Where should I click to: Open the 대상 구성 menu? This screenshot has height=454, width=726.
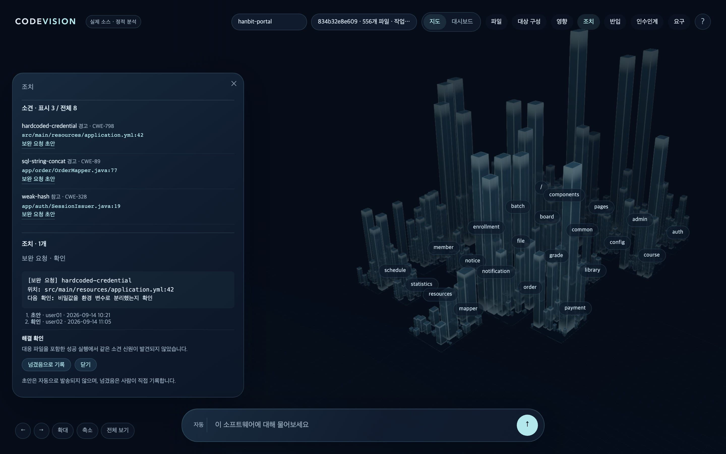coord(529,22)
